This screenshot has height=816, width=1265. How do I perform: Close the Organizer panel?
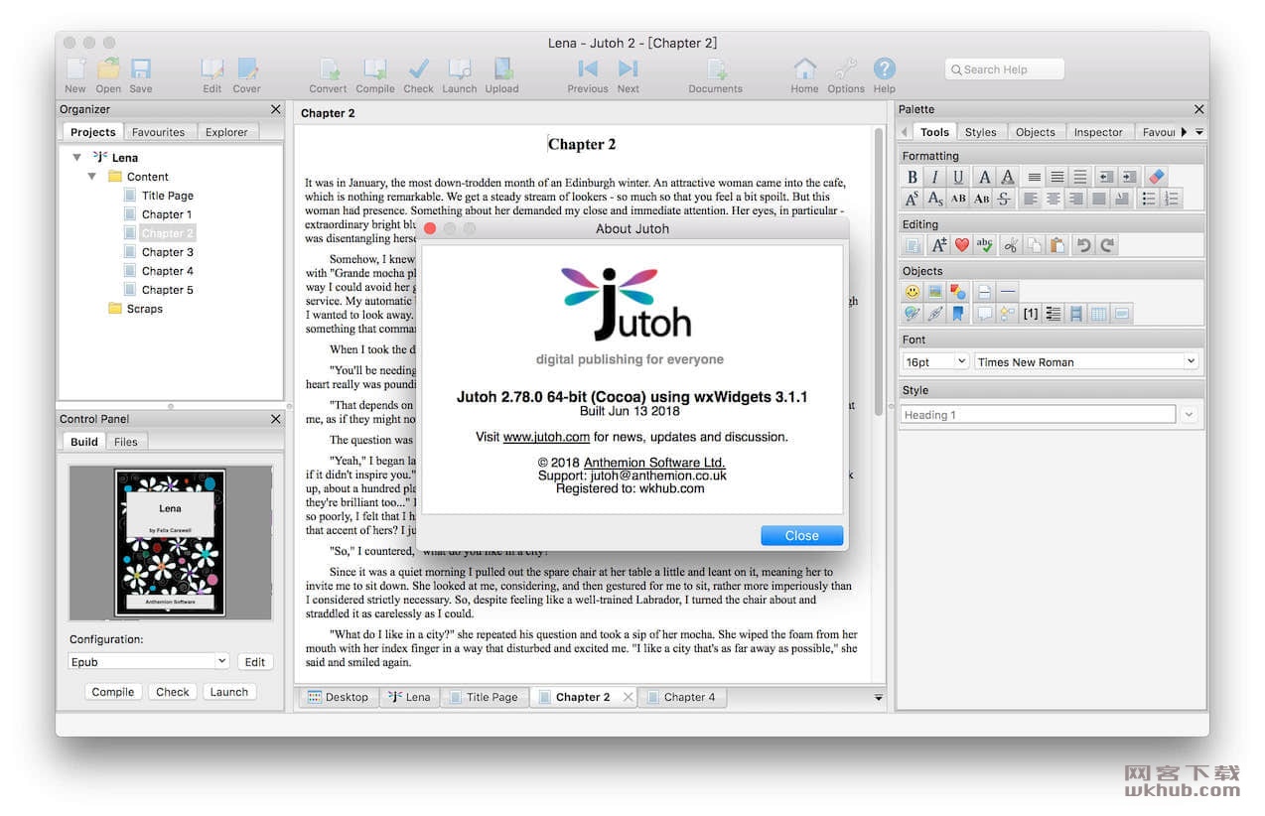(276, 109)
